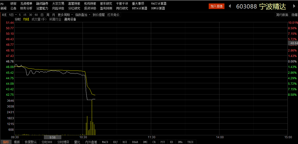Open 财务分析 financial analysis
Image resolution: width=298 pixels, height=144 pixels.
[26, 8]
